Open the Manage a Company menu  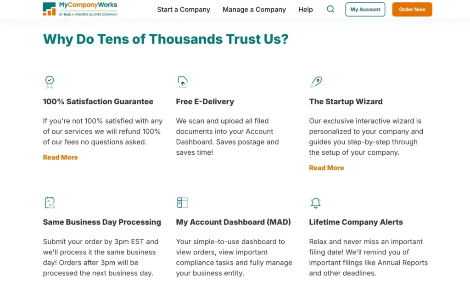(254, 9)
